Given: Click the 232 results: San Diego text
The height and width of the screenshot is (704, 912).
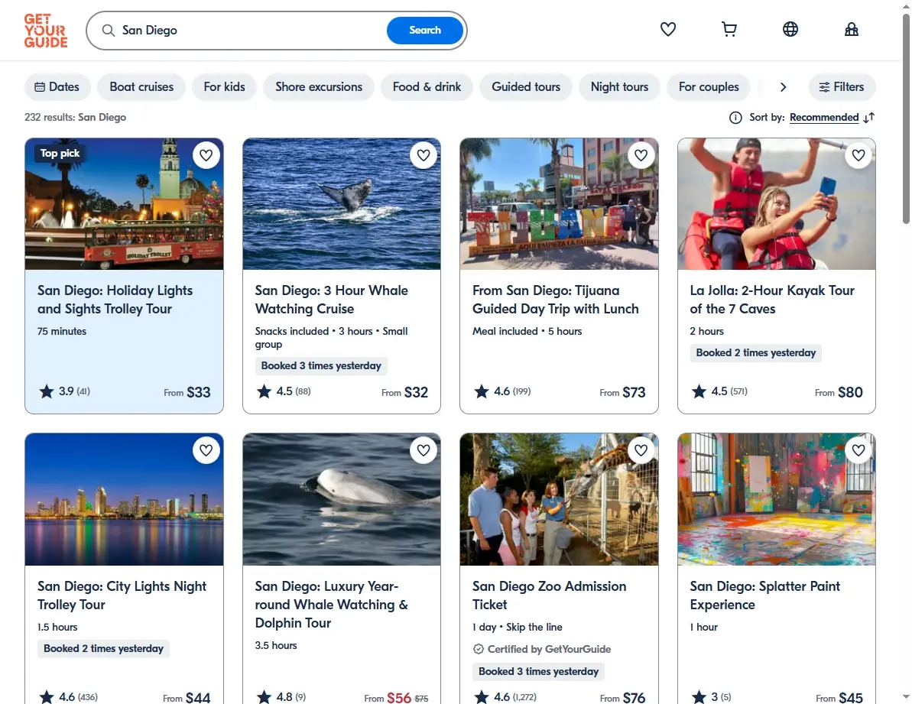Looking at the screenshot, I should tap(75, 118).
